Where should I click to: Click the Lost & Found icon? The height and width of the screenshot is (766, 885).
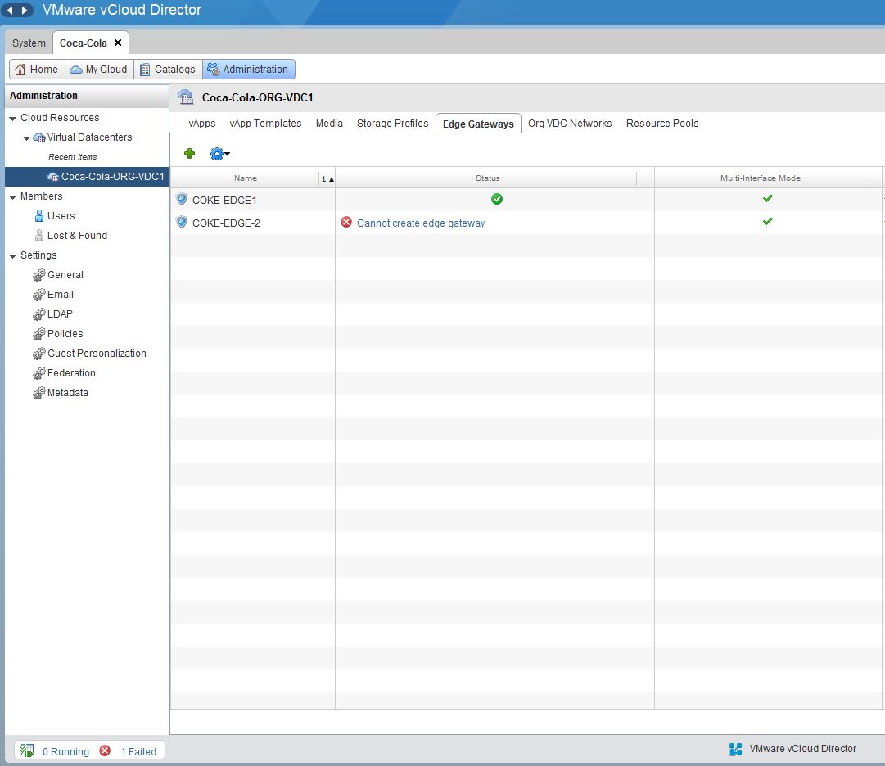coord(39,235)
